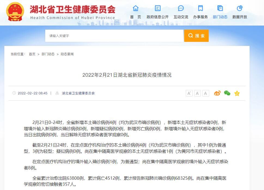Click the national emblem logo

[x=16, y=12]
